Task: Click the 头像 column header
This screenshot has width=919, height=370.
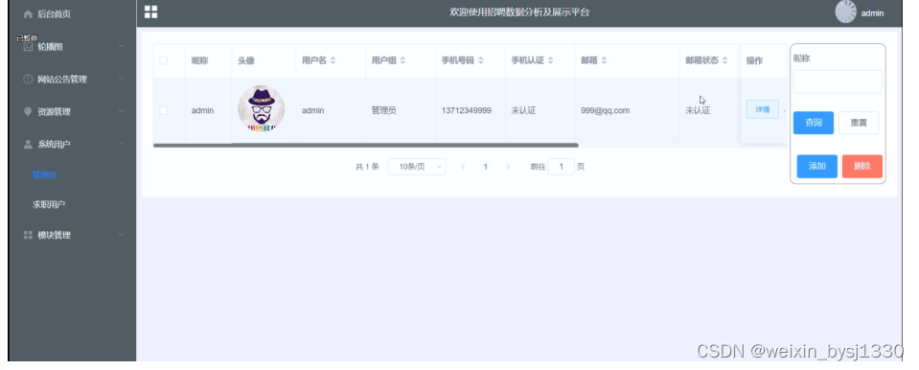Action: tap(246, 60)
